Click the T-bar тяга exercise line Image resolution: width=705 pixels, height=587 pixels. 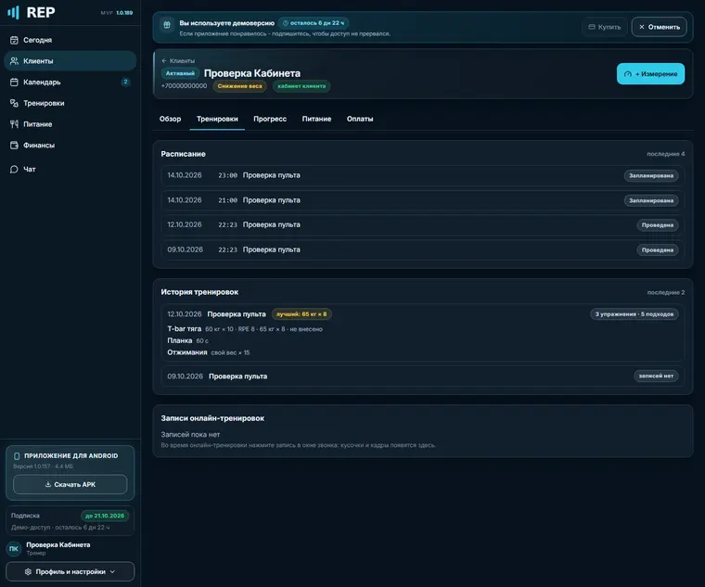click(245, 329)
